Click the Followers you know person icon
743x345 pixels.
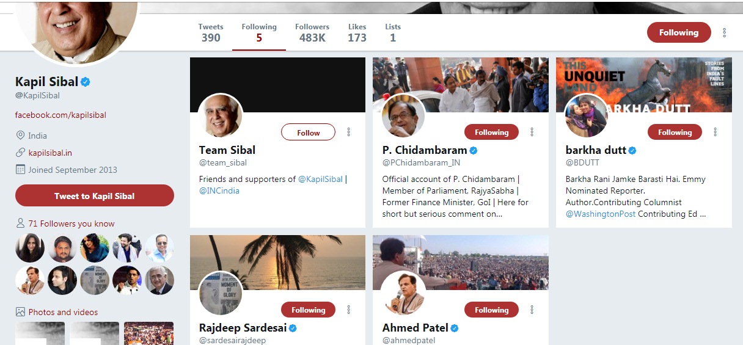click(20, 223)
